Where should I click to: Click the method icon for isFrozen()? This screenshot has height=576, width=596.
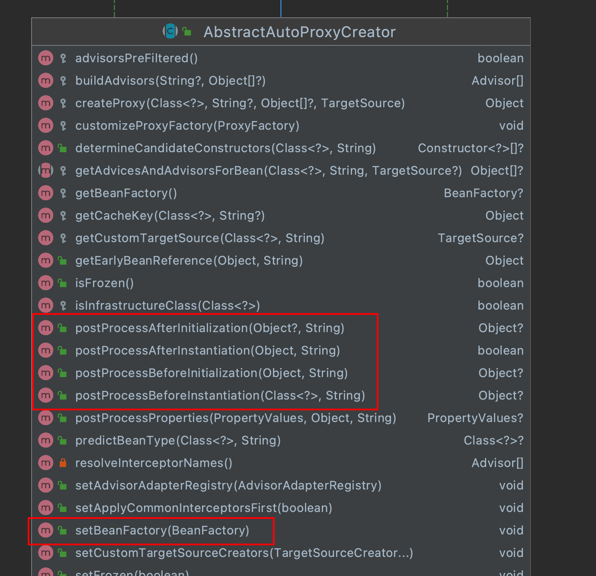(45, 283)
